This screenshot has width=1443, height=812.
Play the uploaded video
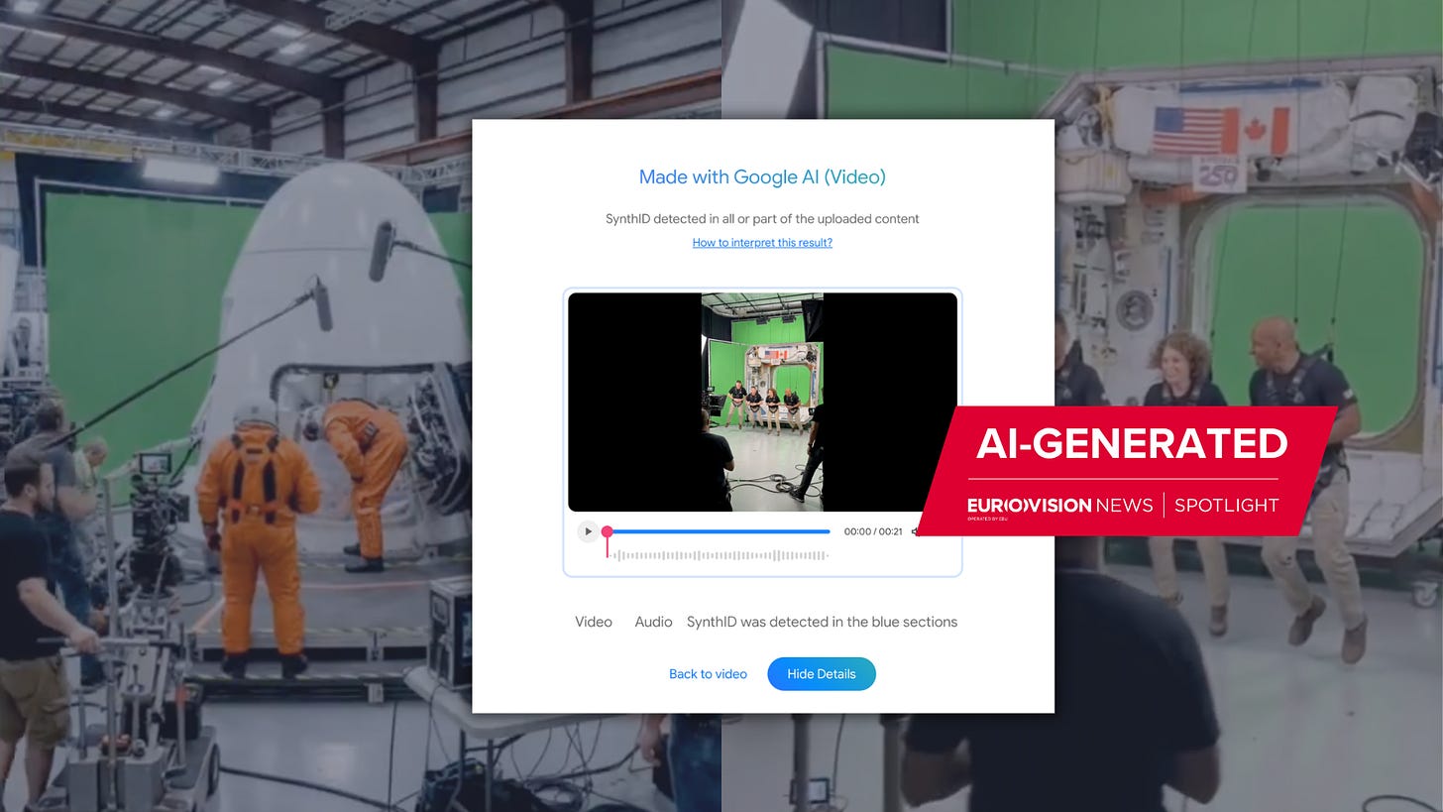588,531
